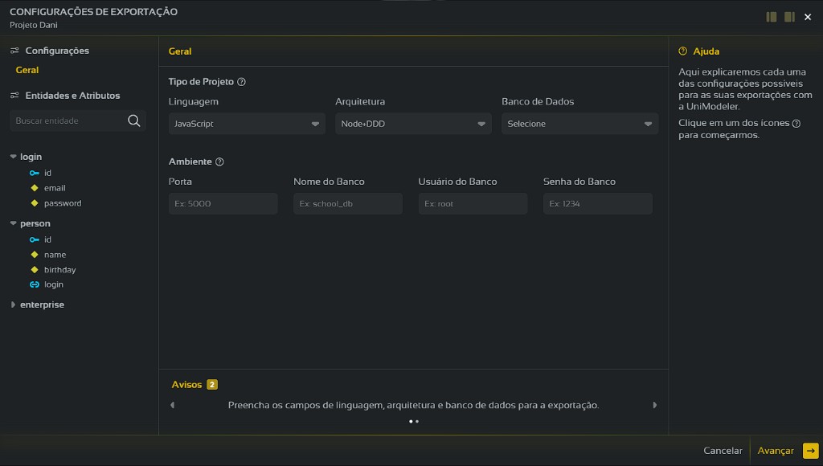Show next warning with right arrow
Screen dimensions: 823x466
[654, 405]
